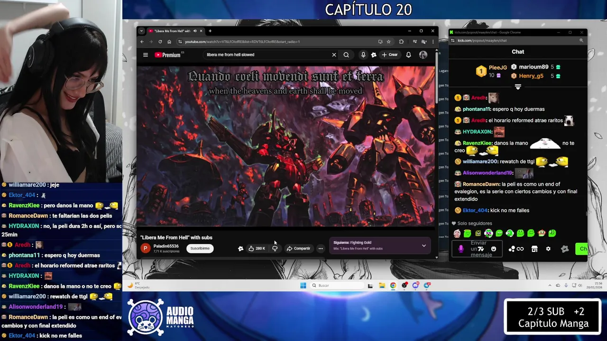This screenshot has height=341, width=607.
Task: Dislike the video with thumbs-down
Action: click(275, 248)
